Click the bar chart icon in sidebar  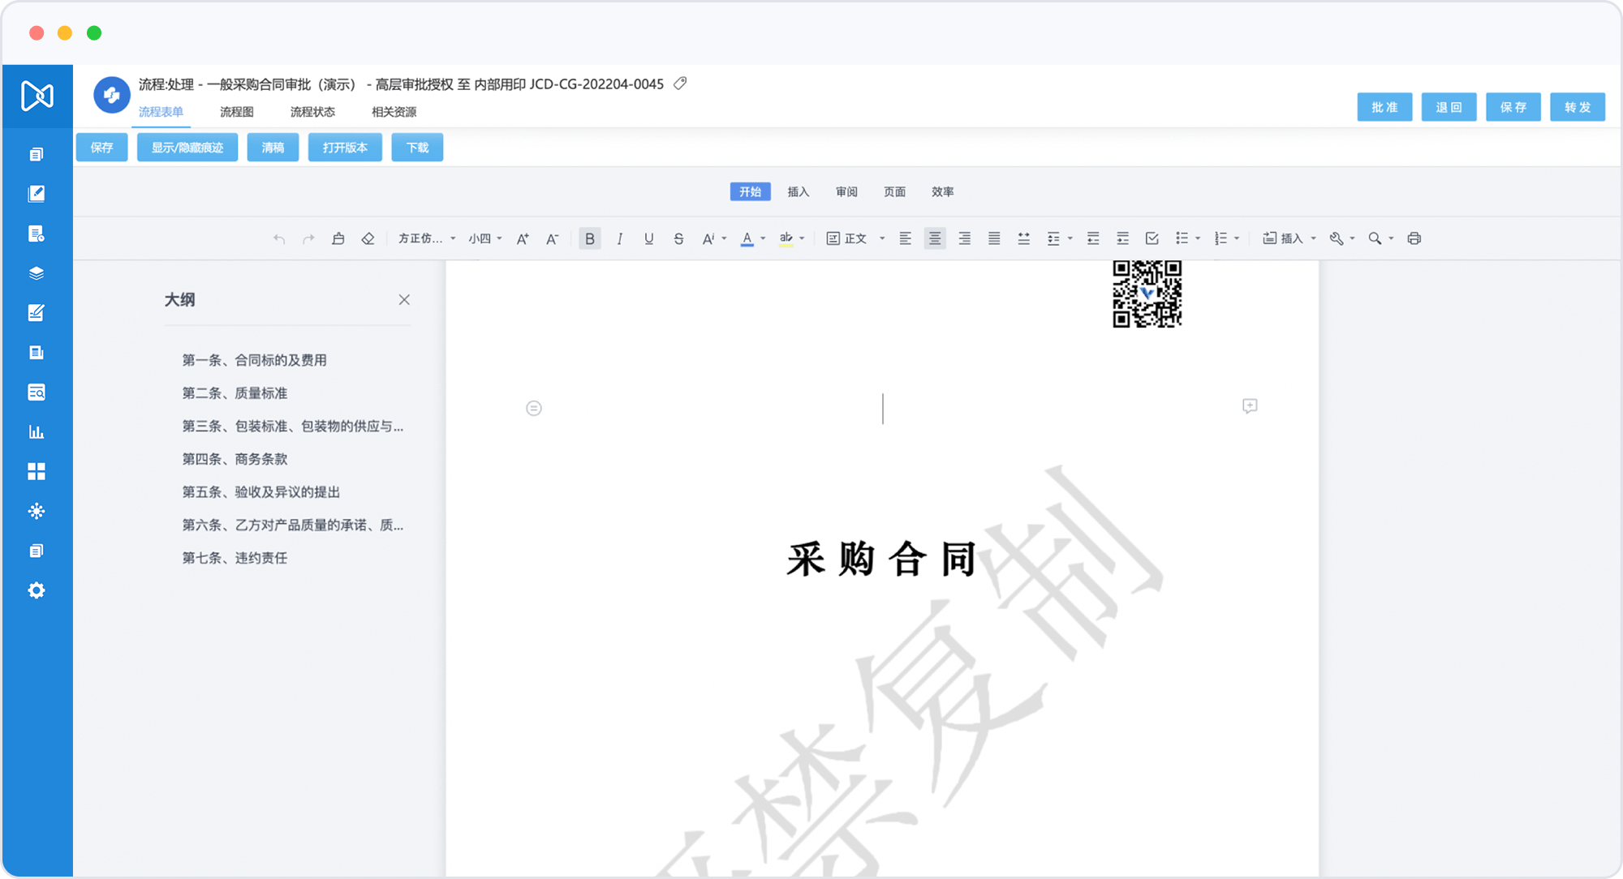tap(37, 431)
